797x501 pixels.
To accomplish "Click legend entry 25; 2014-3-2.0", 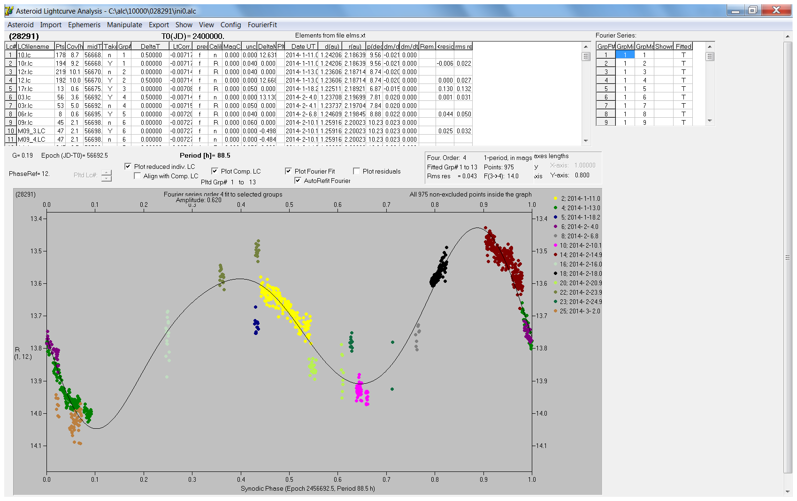I will 577,311.
